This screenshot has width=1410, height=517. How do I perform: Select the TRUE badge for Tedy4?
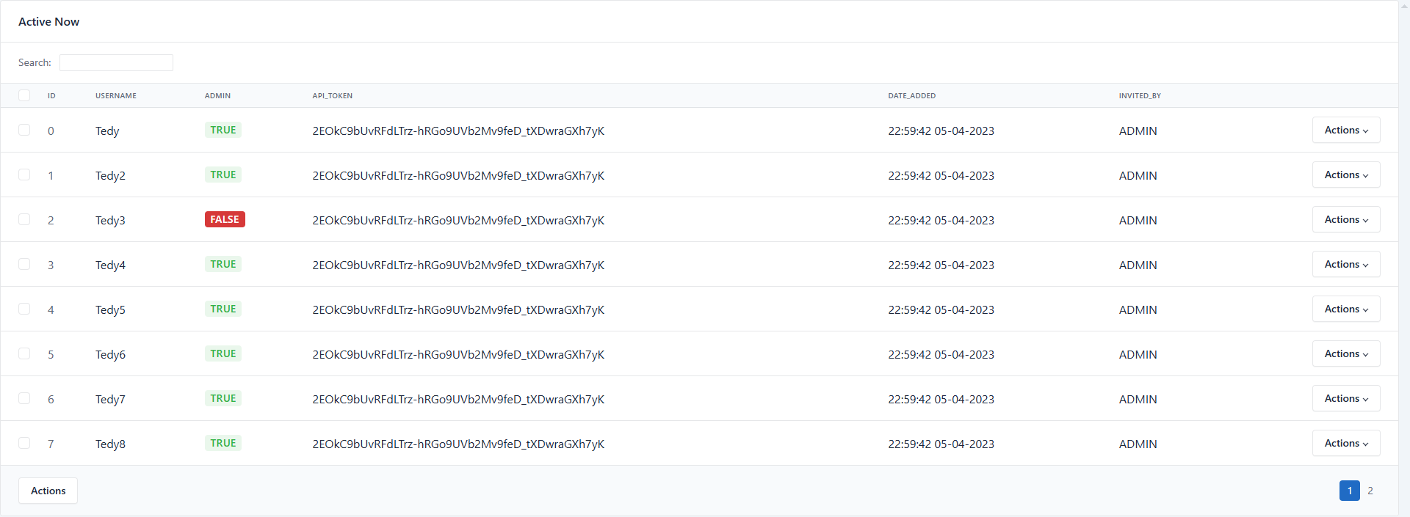click(223, 264)
